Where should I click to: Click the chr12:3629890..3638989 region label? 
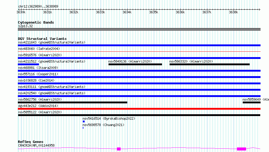pyautogui.click(x=38, y=6)
